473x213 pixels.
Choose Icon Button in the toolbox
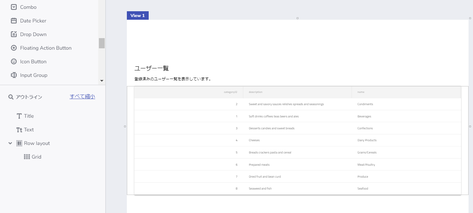33,61
